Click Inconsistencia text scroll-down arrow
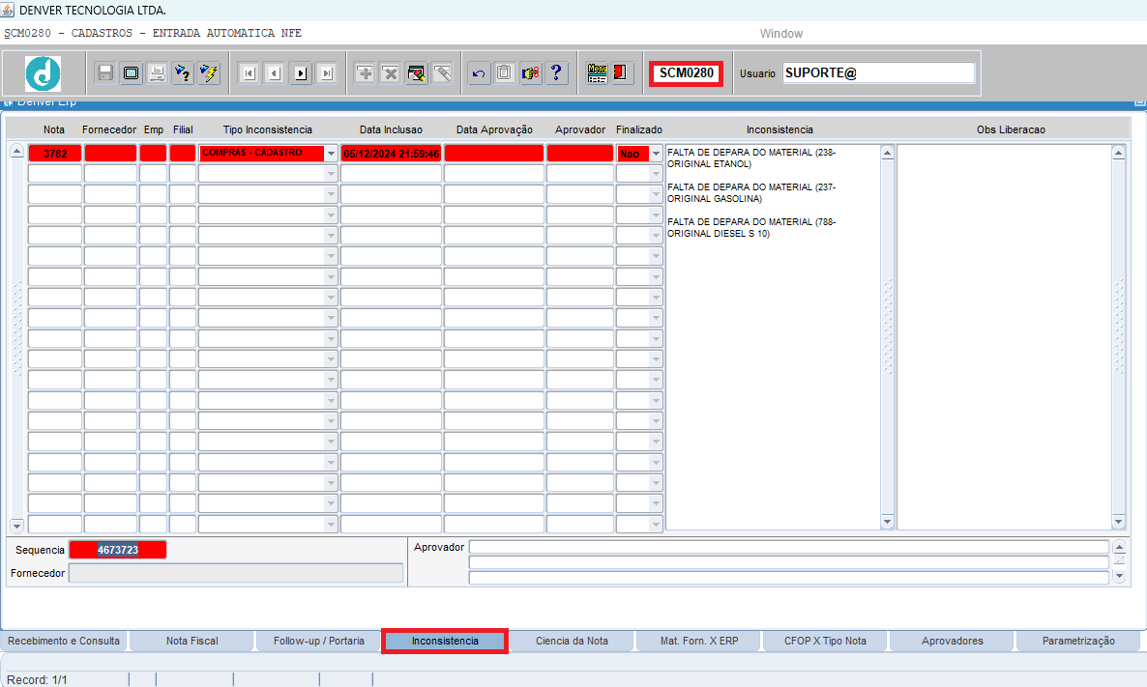The width and height of the screenshot is (1147, 687). pos(887,522)
